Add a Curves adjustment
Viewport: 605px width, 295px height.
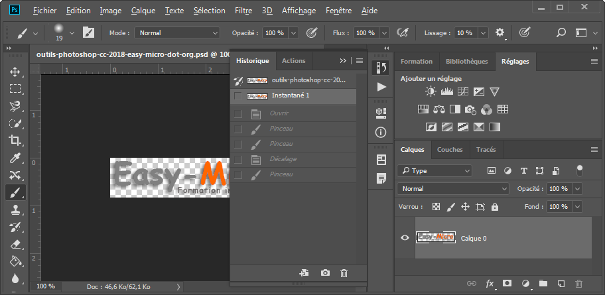[462, 91]
